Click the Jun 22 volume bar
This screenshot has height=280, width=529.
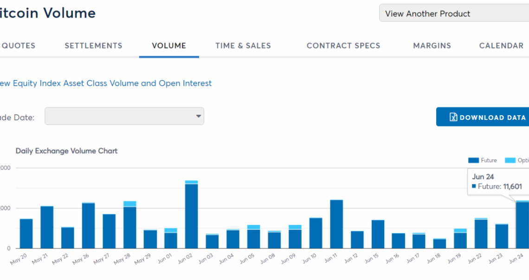(x=481, y=234)
